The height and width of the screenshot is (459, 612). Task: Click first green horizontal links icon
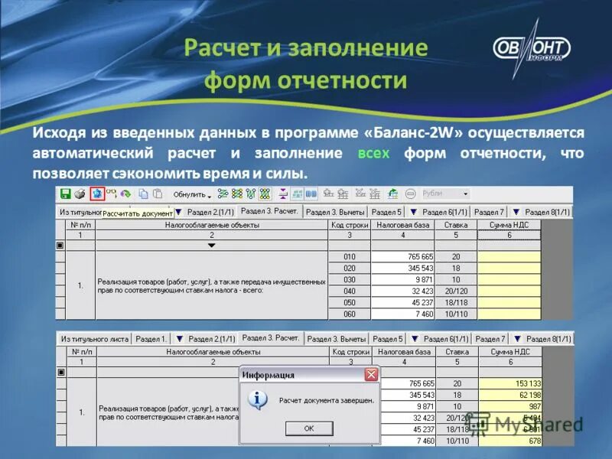(223, 194)
